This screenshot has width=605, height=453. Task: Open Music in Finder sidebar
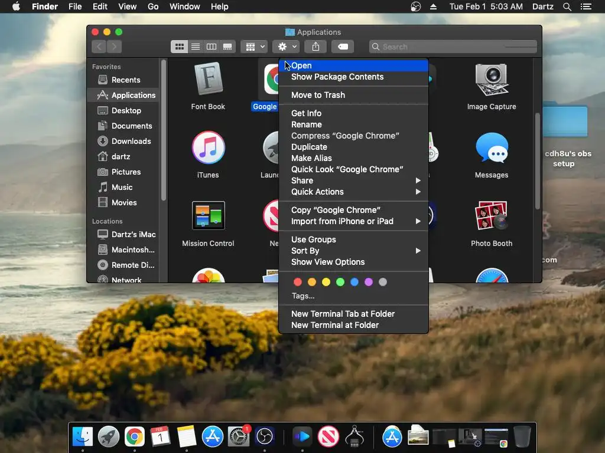[123, 187]
